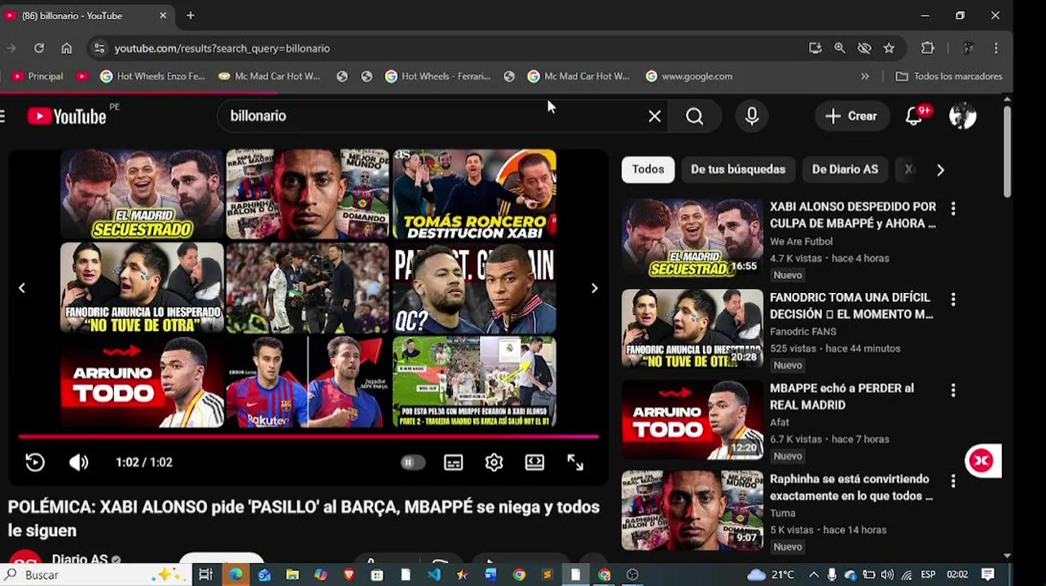Open options for MBAPPE echó a PERDER video
1046x586 pixels.
click(x=953, y=390)
